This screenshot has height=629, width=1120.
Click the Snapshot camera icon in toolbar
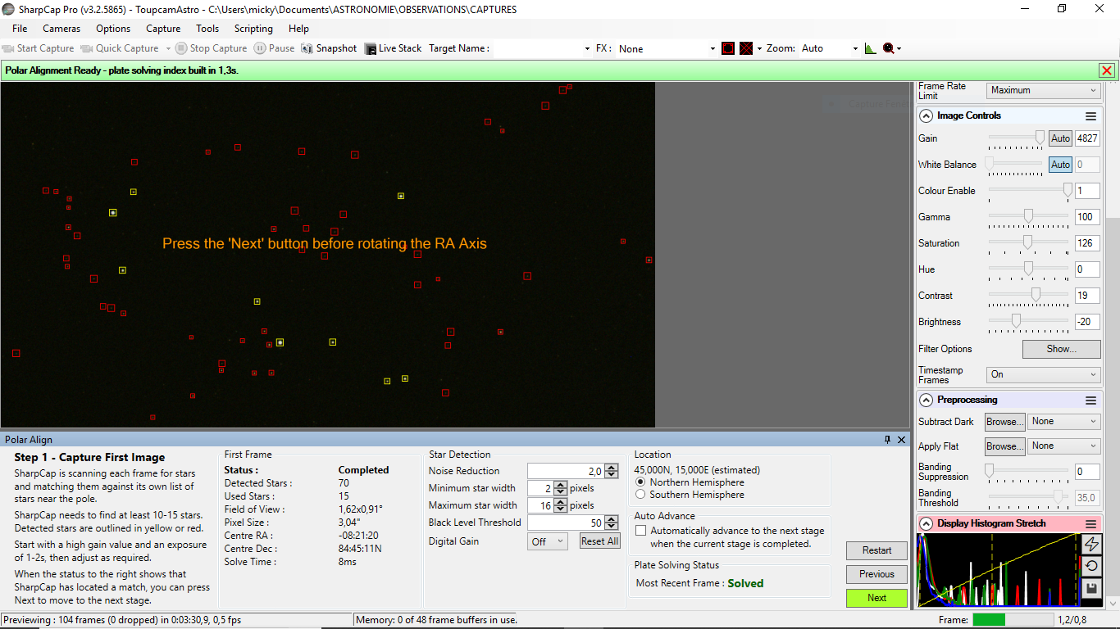[x=307, y=48]
